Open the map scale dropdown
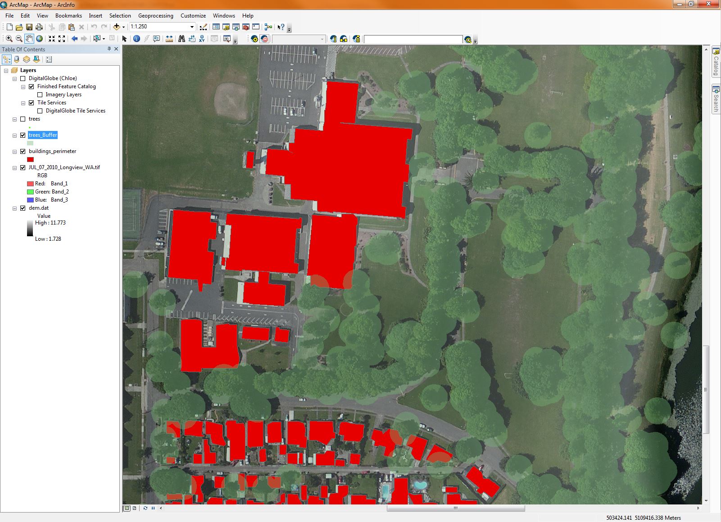Image resolution: width=721 pixels, height=522 pixels. click(x=192, y=27)
